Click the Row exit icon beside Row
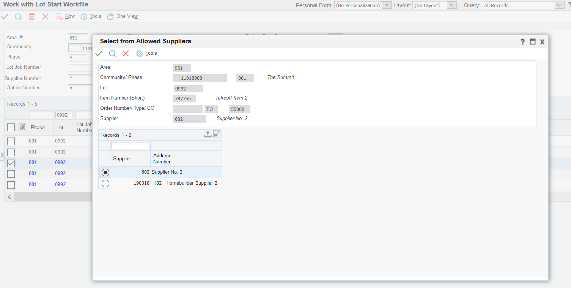 click(x=59, y=17)
